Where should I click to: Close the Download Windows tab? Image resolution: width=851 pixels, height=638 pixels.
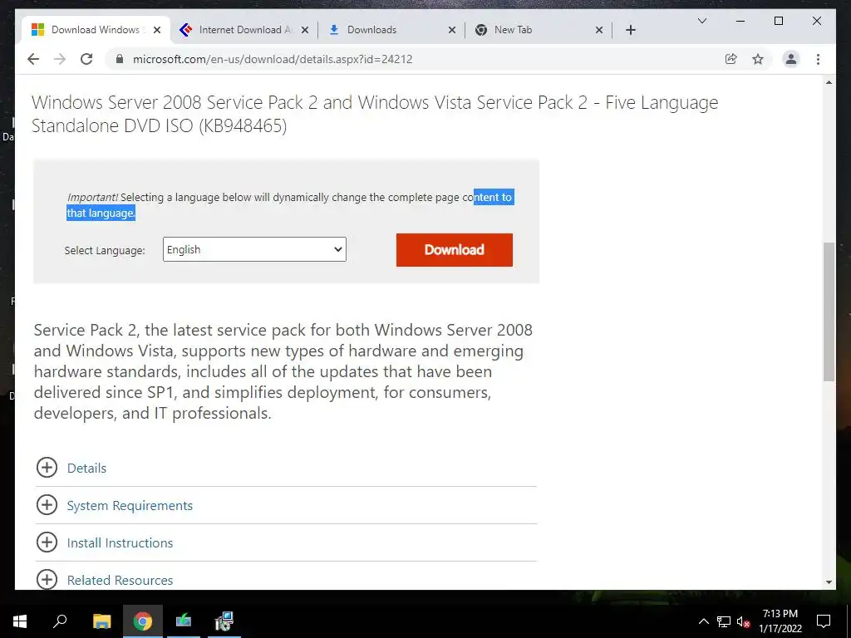(157, 30)
